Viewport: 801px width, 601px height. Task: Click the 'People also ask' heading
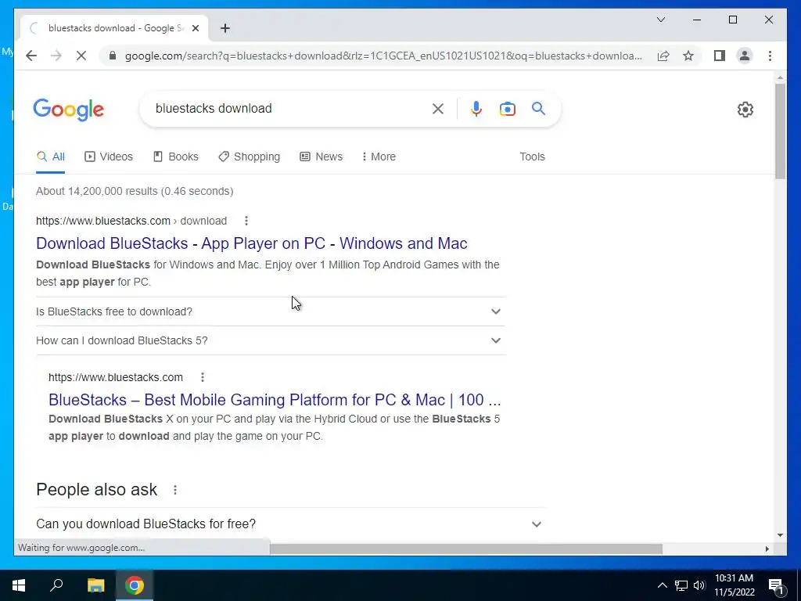[x=96, y=490]
